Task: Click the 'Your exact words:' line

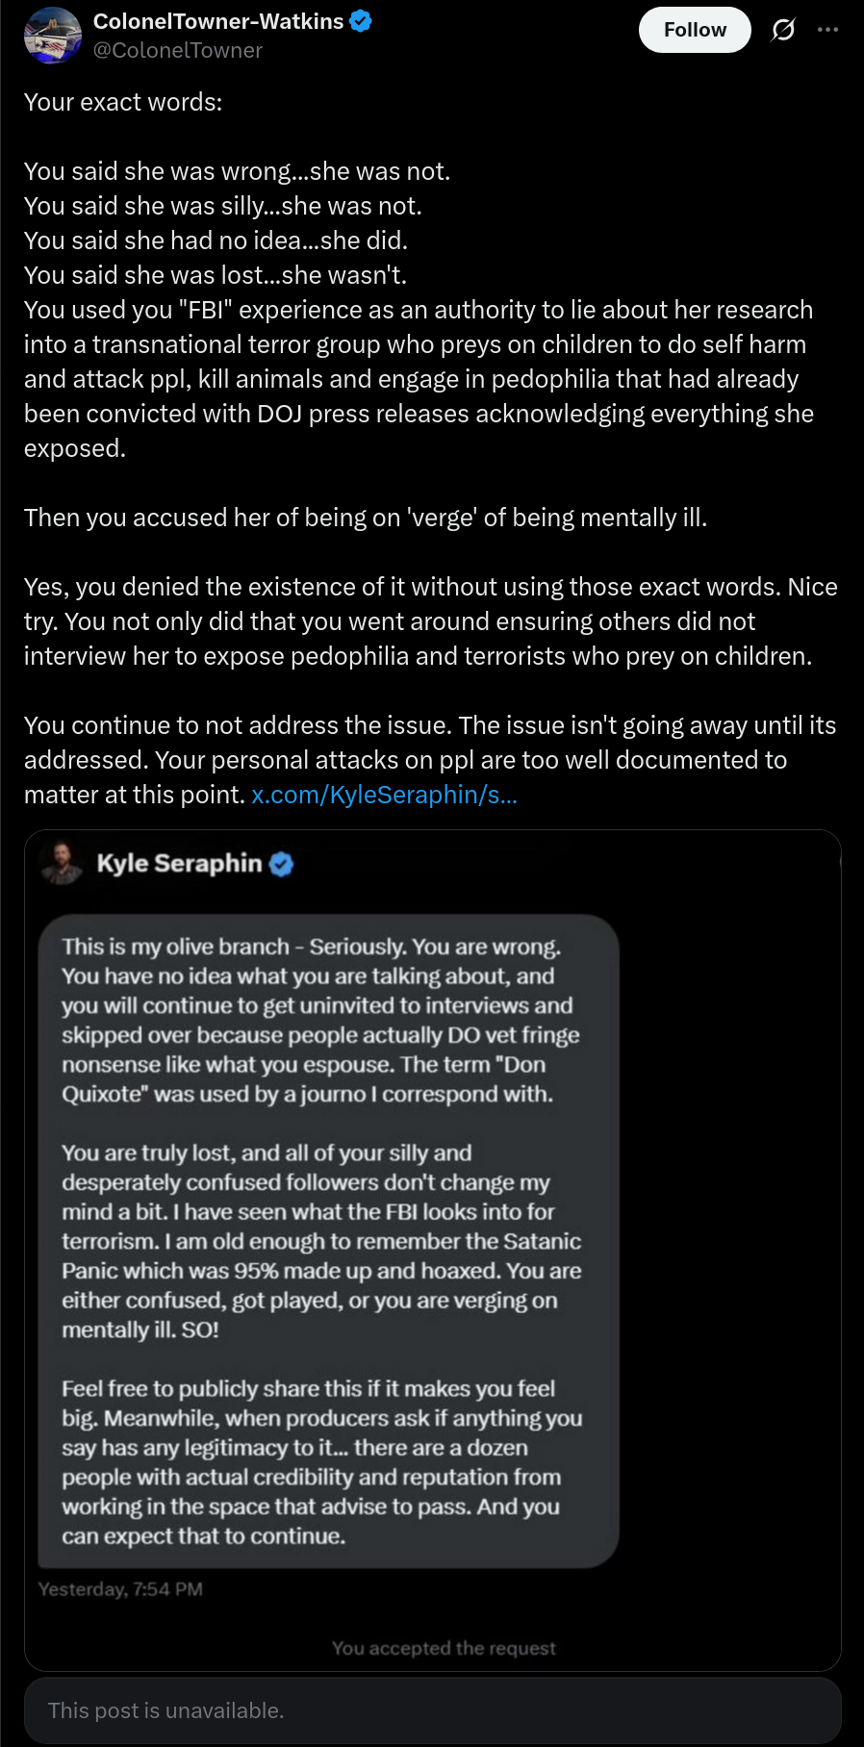Action: point(123,102)
